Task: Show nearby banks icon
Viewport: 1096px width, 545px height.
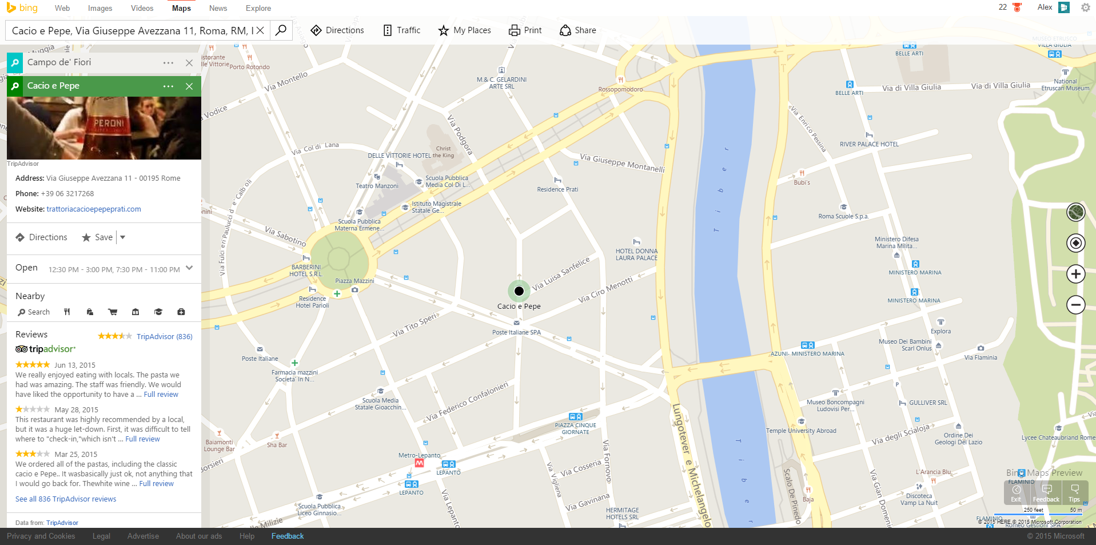Action: pyautogui.click(x=135, y=312)
